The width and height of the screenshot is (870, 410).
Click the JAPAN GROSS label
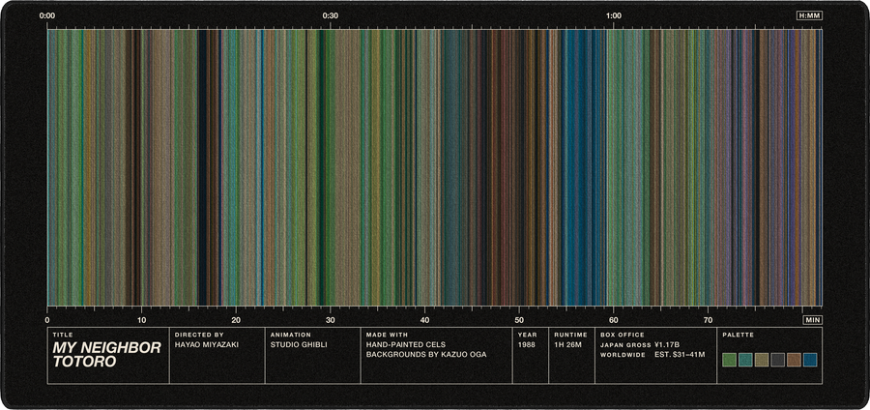tap(625, 345)
